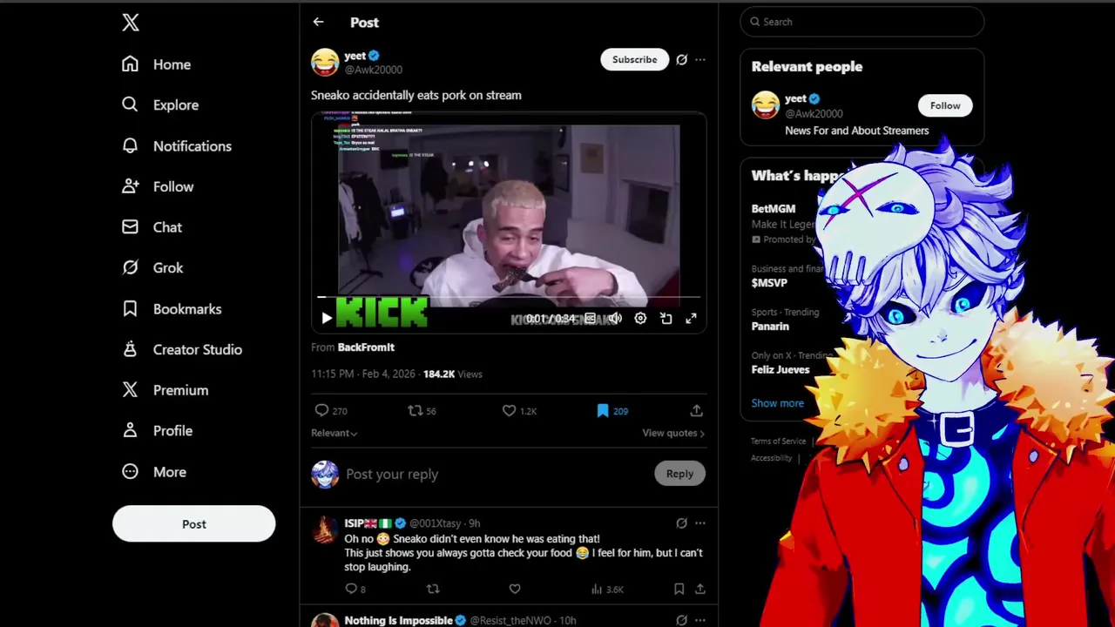This screenshot has height=627, width=1115.
Task: Click the X logo icon
Action: pyautogui.click(x=131, y=23)
